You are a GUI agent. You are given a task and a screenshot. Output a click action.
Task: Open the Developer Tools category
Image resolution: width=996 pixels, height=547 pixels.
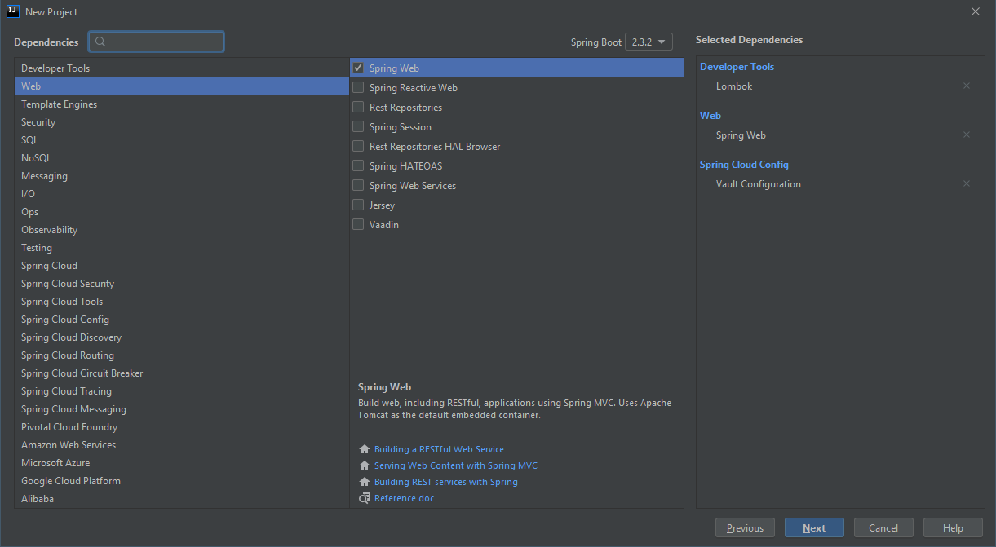pyautogui.click(x=55, y=68)
